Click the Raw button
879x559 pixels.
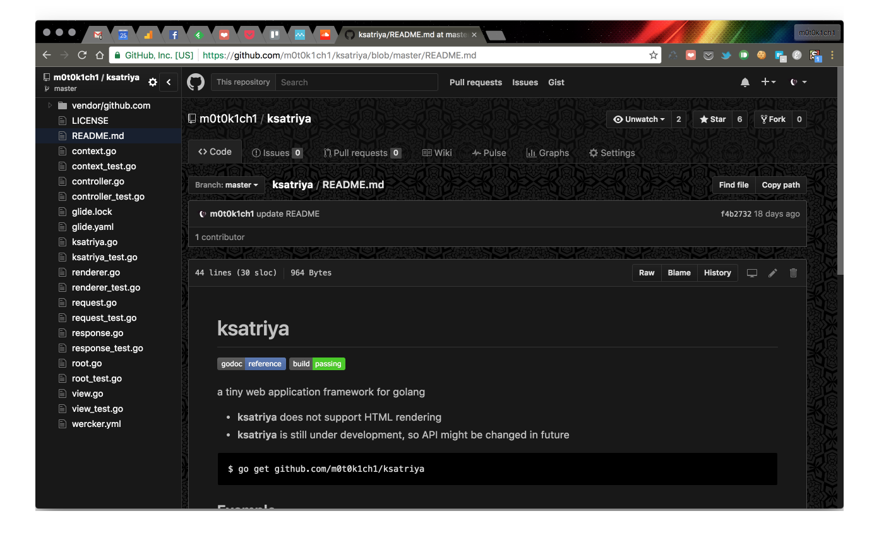(x=647, y=273)
